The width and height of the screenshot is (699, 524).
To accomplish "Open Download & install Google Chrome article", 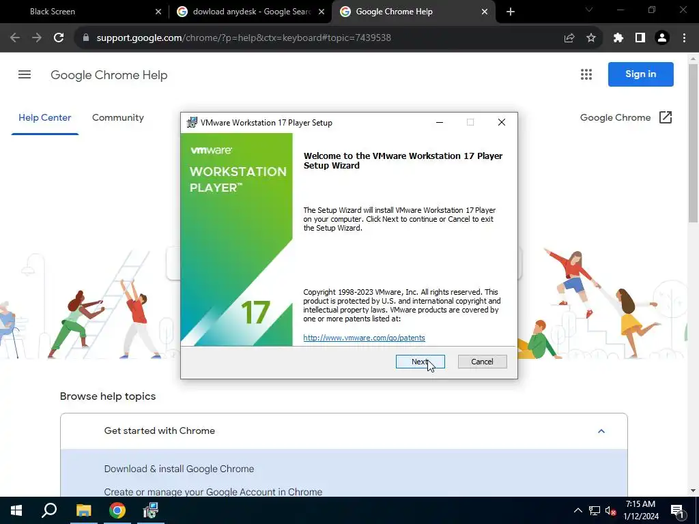I will point(179,469).
